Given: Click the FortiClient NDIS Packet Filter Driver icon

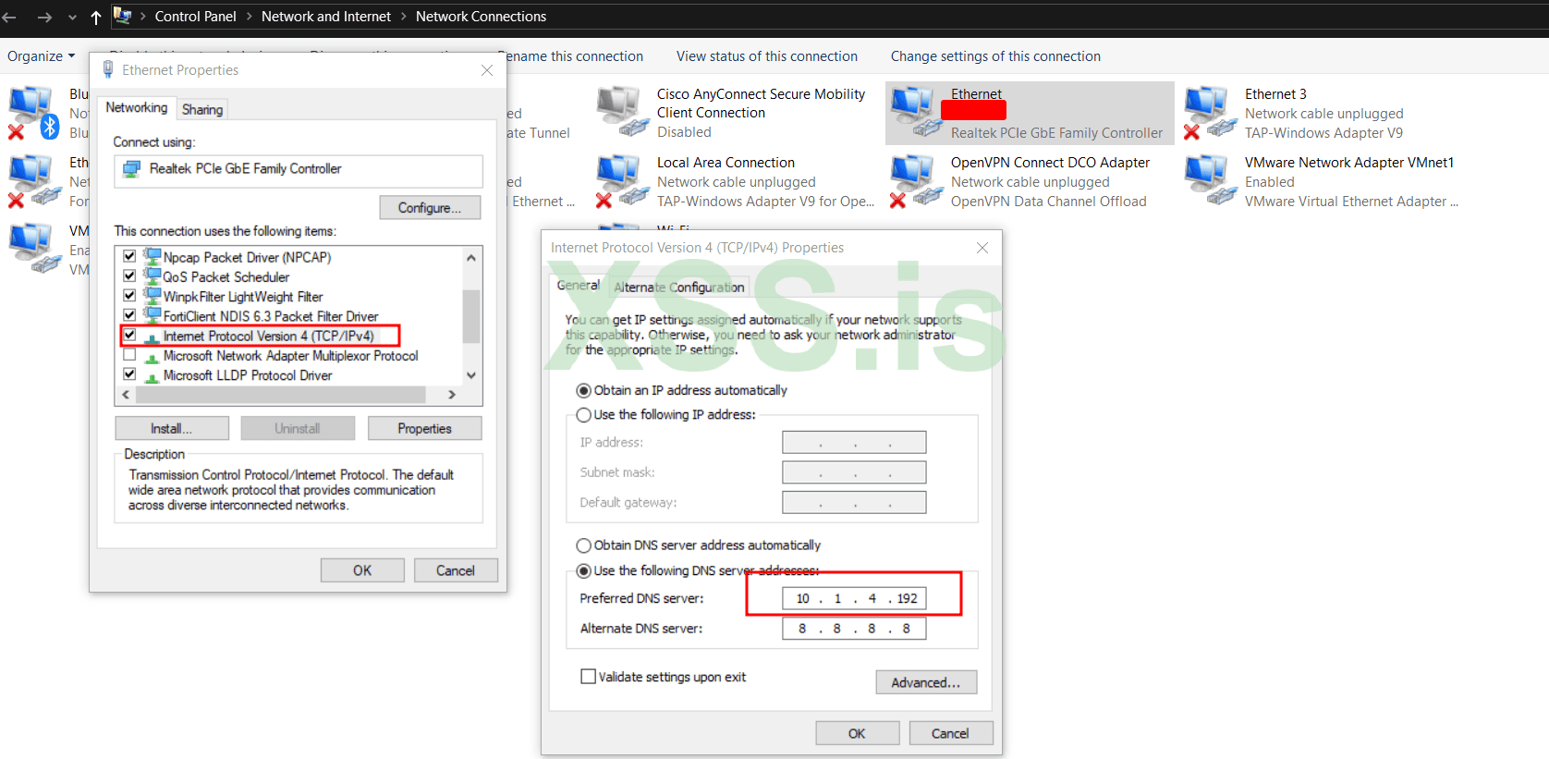Looking at the screenshot, I should 152,315.
